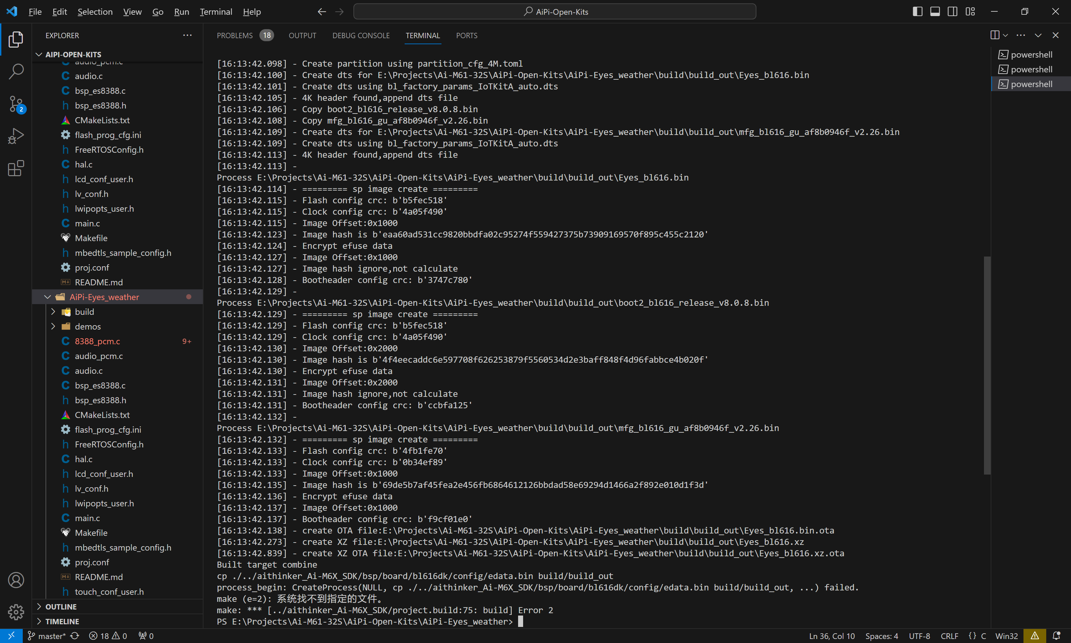The width and height of the screenshot is (1071, 643).
Task: Click the AiPi-Open-Kits command center search box
Action: 555,12
